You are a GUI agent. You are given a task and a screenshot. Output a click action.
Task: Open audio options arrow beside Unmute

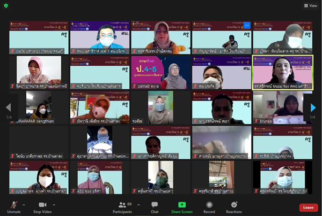pos(23,204)
